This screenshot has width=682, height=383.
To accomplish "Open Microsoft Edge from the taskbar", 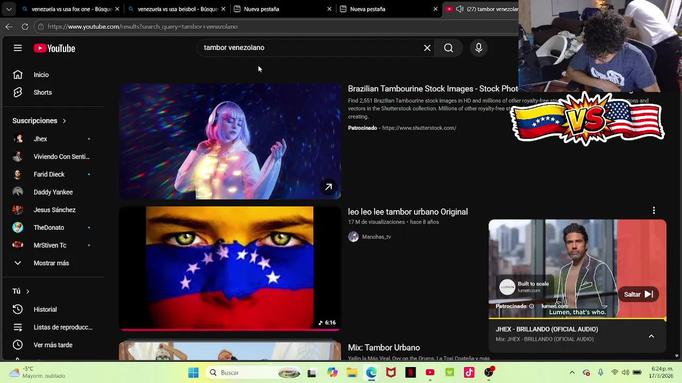I will [371, 373].
